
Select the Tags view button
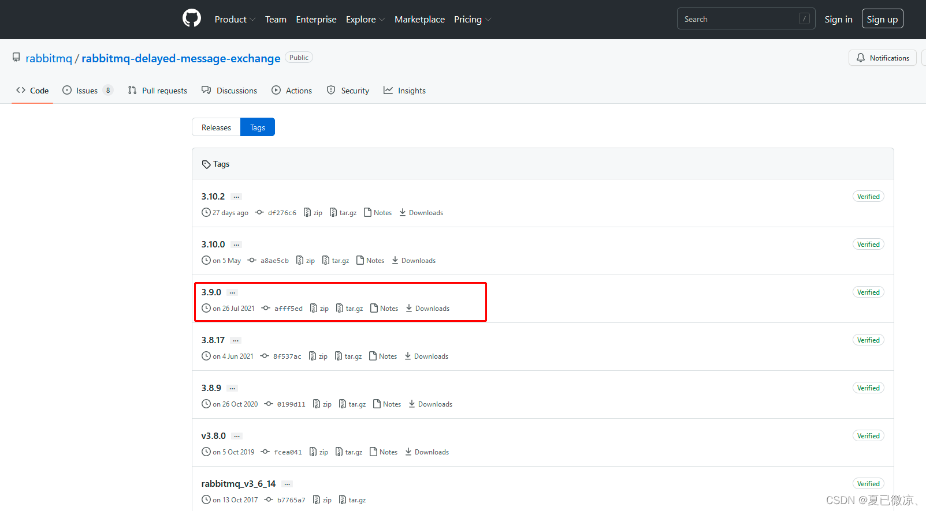pos(258,127)
